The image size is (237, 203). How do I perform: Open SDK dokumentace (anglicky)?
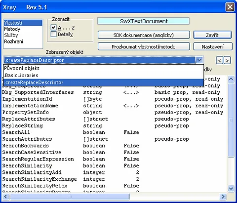[x=144, y=35]
